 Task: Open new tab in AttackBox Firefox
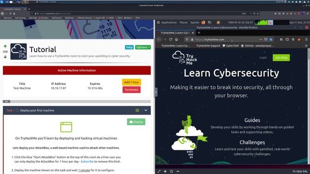coord(199,33)
